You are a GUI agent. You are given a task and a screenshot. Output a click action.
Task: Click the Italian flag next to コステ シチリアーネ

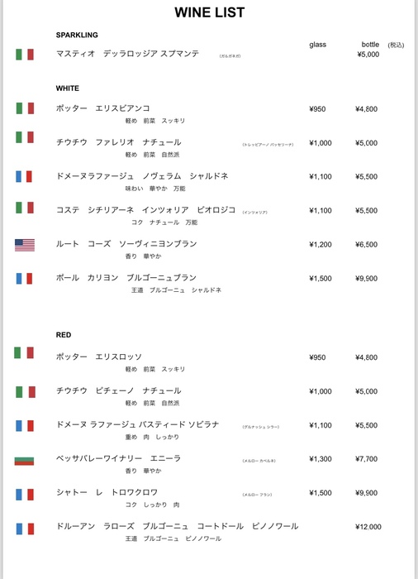click(x=25, y=208)
